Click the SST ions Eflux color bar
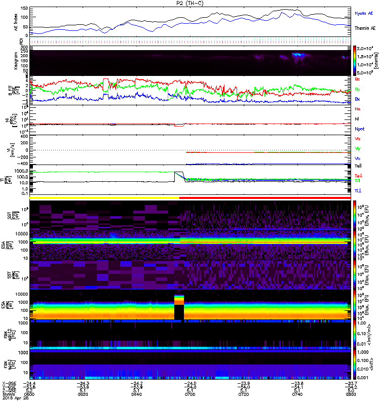Image resolution: width=380 pixels, height=405 pixels. coord(355,215)
